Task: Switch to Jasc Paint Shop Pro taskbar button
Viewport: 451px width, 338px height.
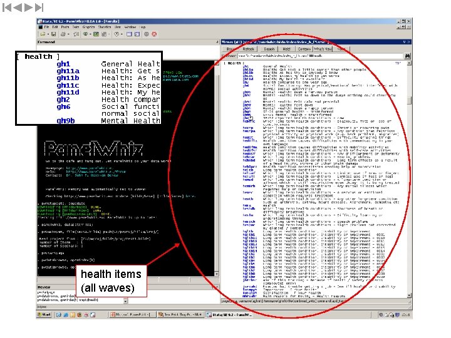Action: (180, 315)
